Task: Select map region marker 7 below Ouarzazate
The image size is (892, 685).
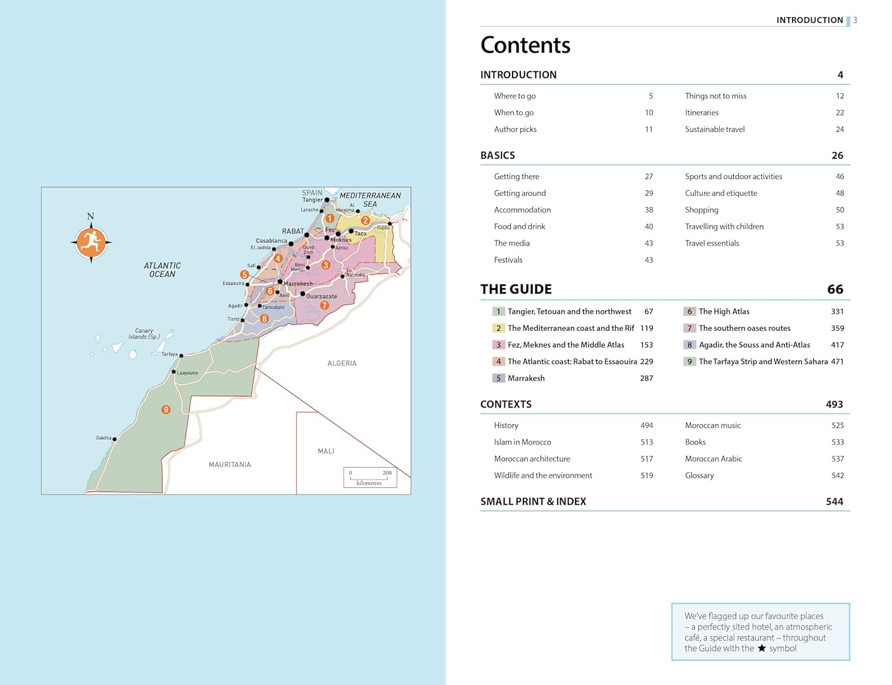Action: point(324,305)
